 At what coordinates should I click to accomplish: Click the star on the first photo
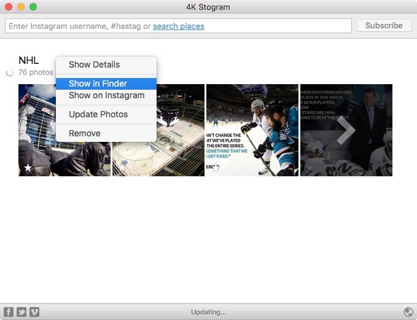pos(28,167)
